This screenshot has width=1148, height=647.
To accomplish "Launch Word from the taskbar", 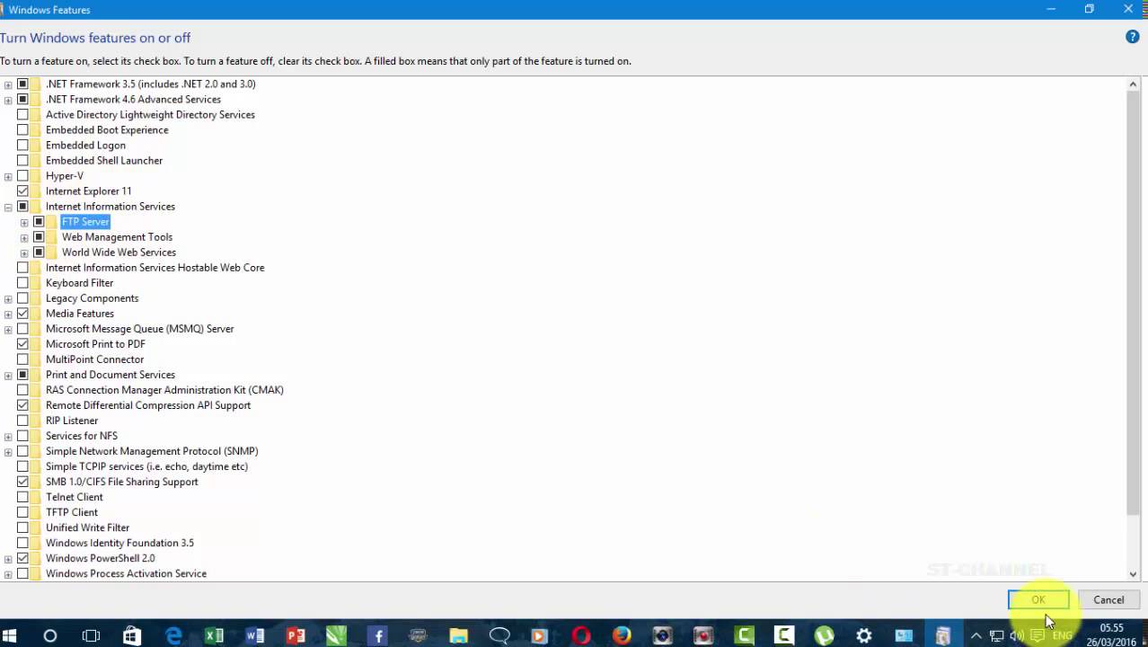I will tap(255, 635).
